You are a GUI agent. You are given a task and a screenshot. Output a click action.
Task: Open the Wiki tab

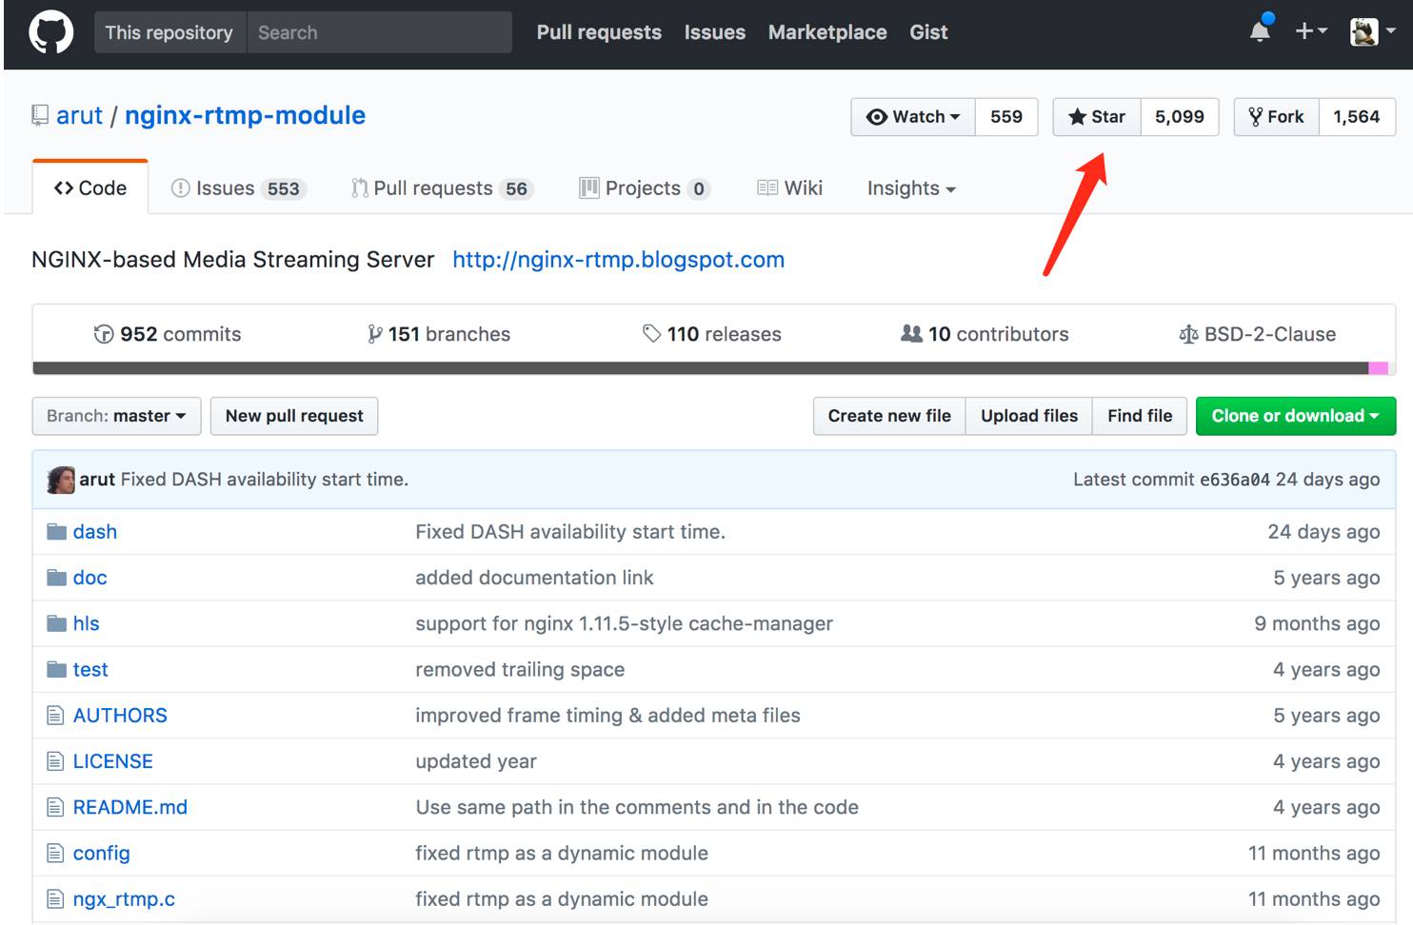pos(790,188)
